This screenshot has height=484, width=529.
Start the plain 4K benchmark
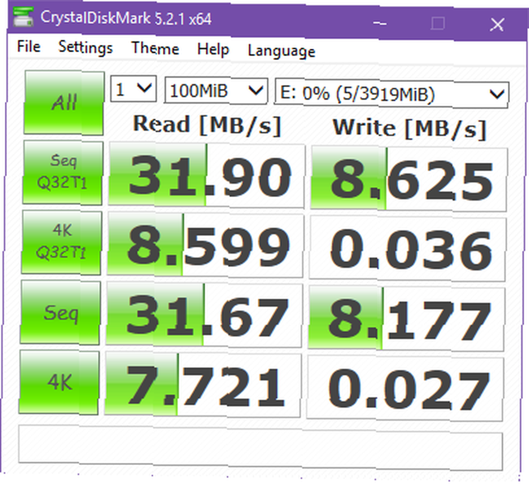(59, 382)
